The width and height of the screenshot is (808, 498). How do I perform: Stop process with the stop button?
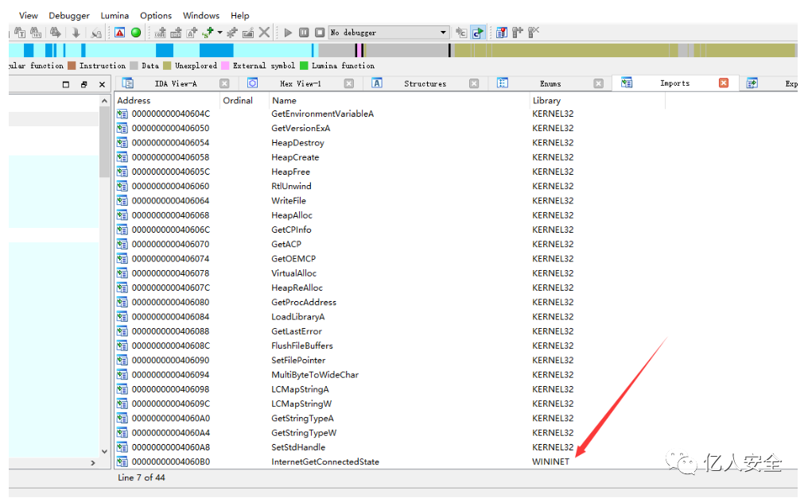(320, 33)
